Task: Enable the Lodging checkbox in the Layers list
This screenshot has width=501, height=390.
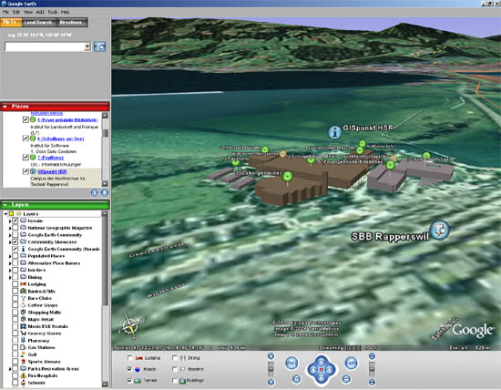Action: point(15,284)
